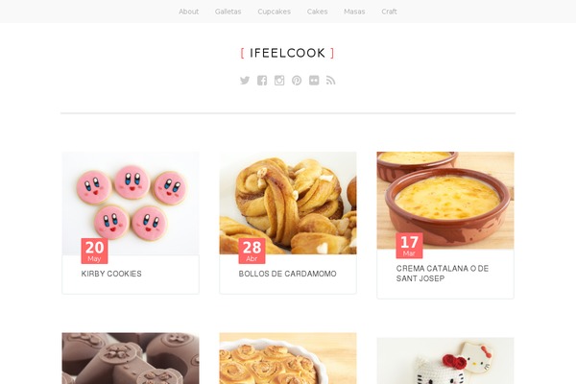
Task: Open the Flickr icon link
Action: (x=314, y=81)
